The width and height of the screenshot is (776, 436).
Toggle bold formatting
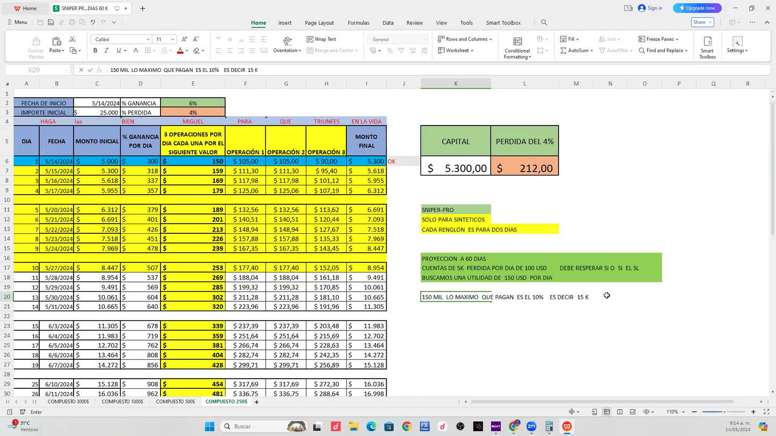coord(95,50)
